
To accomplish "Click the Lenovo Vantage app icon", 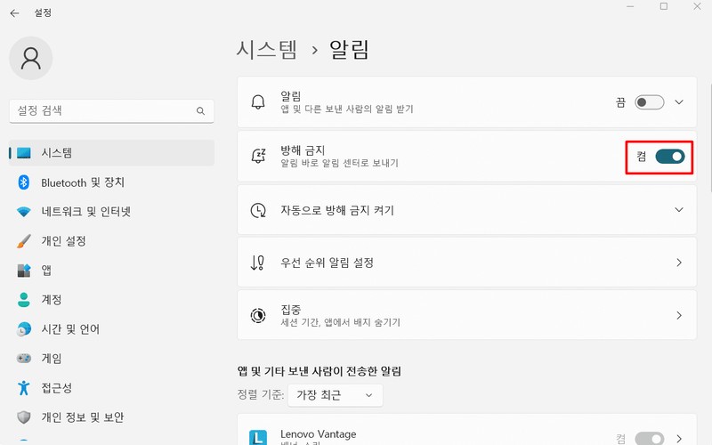I will pos(258,437).
